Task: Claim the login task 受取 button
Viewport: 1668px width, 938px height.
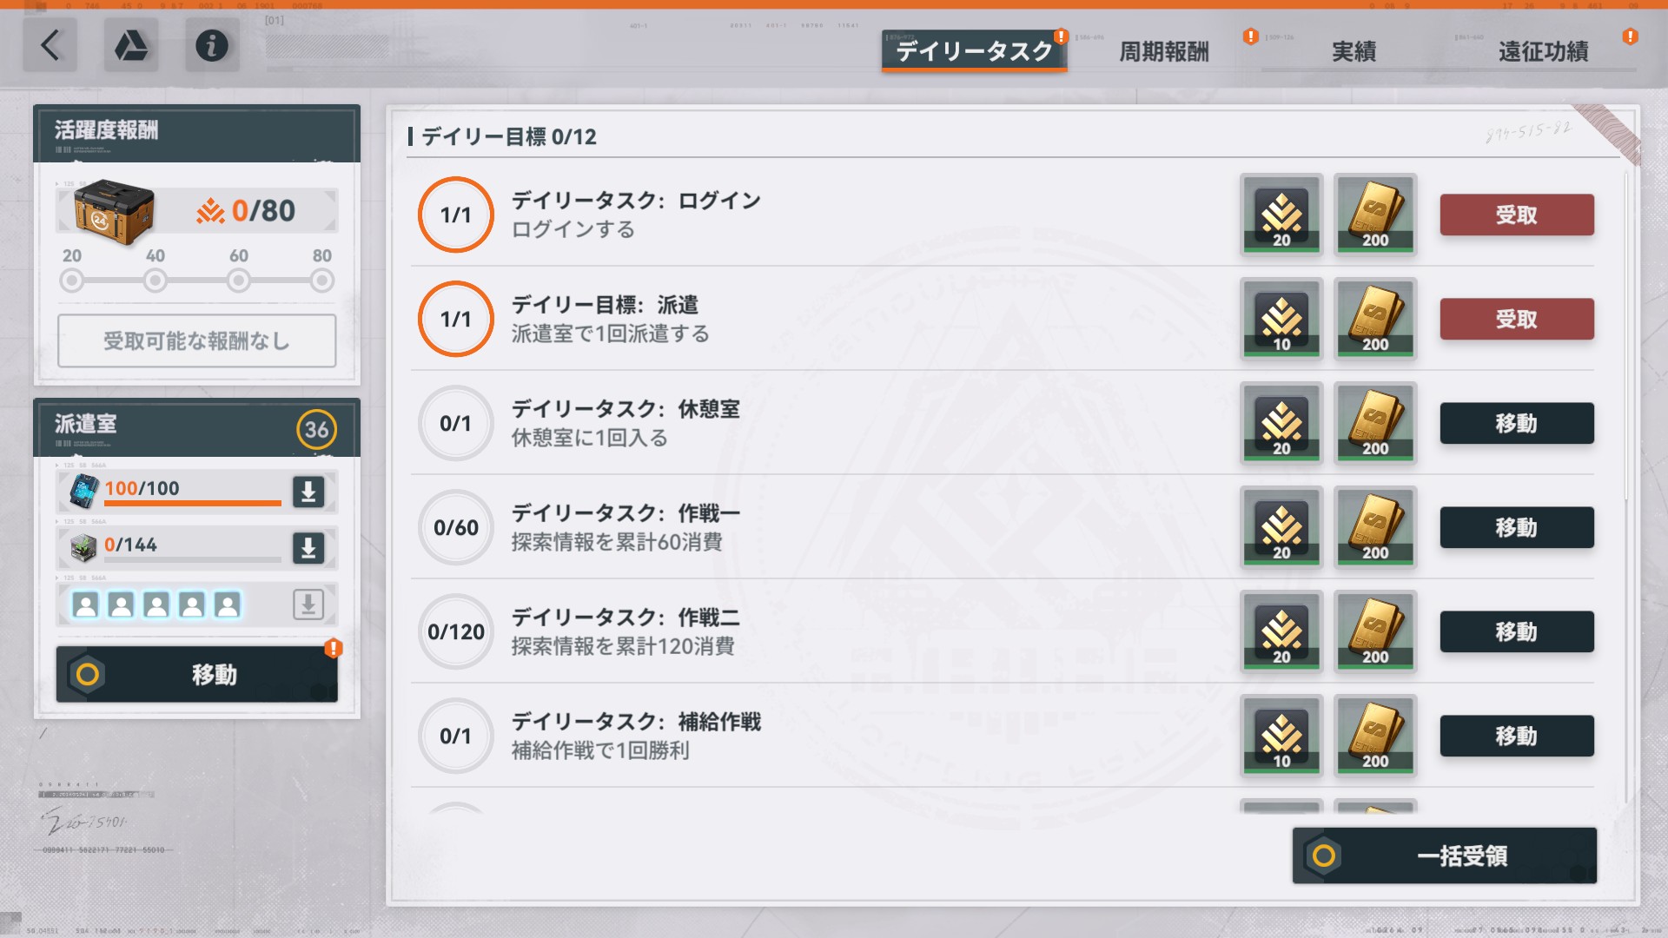Action: tap(1516, 215)
